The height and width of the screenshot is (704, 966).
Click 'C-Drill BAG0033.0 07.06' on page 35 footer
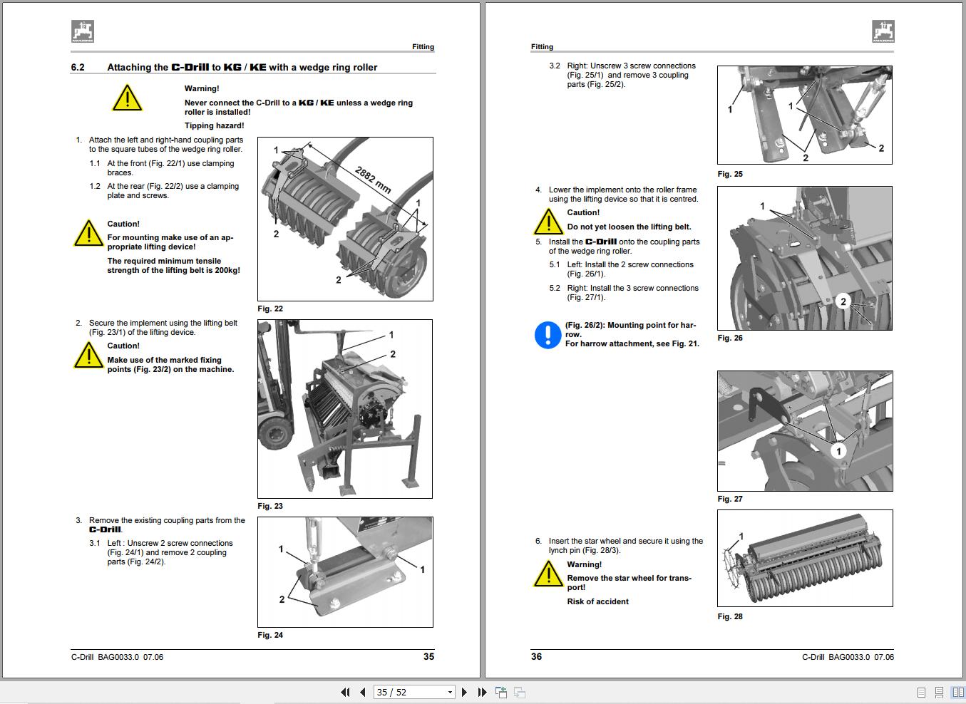pos(117,657)
